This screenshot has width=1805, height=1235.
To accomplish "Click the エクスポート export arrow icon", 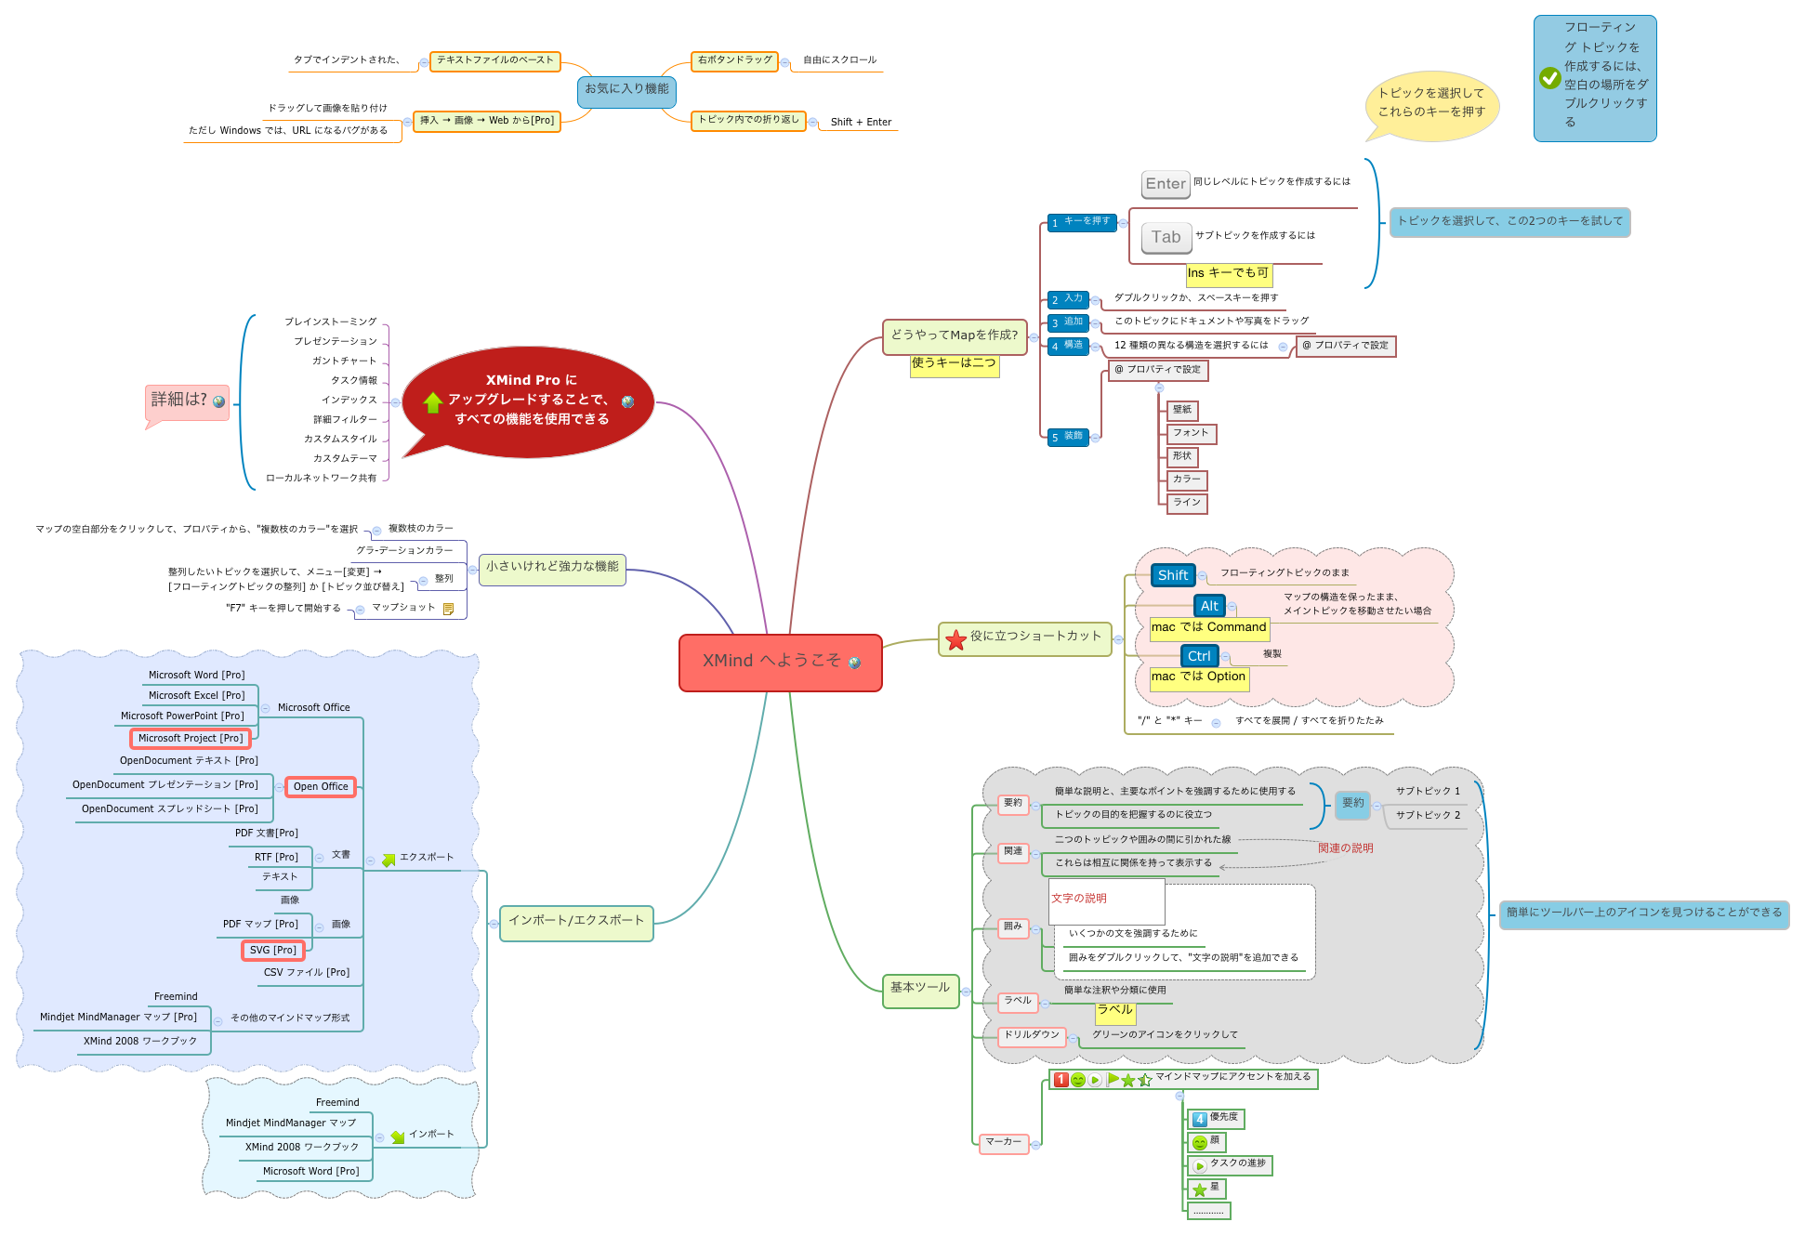I will (389, 860).
